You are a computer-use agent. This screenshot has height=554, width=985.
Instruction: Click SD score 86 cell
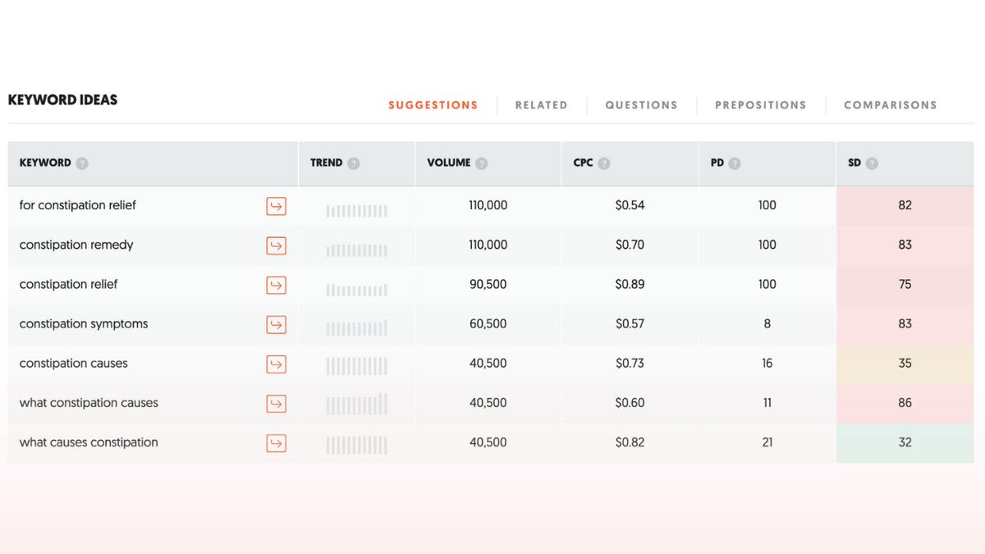(905, 402)
